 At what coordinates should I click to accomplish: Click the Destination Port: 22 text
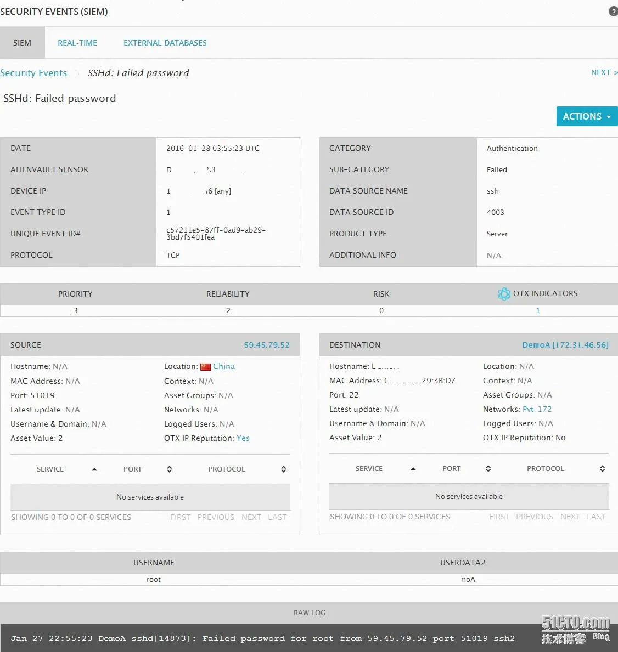(x=344, y=395)
